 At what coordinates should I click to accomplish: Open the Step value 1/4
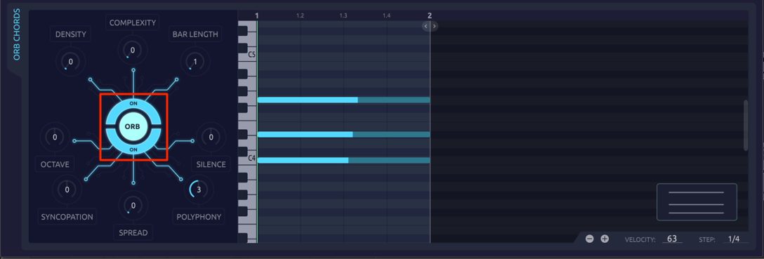tap(733, 239)
